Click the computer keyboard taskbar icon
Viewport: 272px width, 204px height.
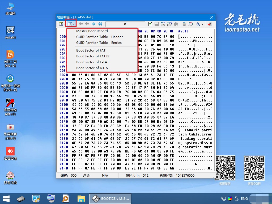[x=51, y=199]
